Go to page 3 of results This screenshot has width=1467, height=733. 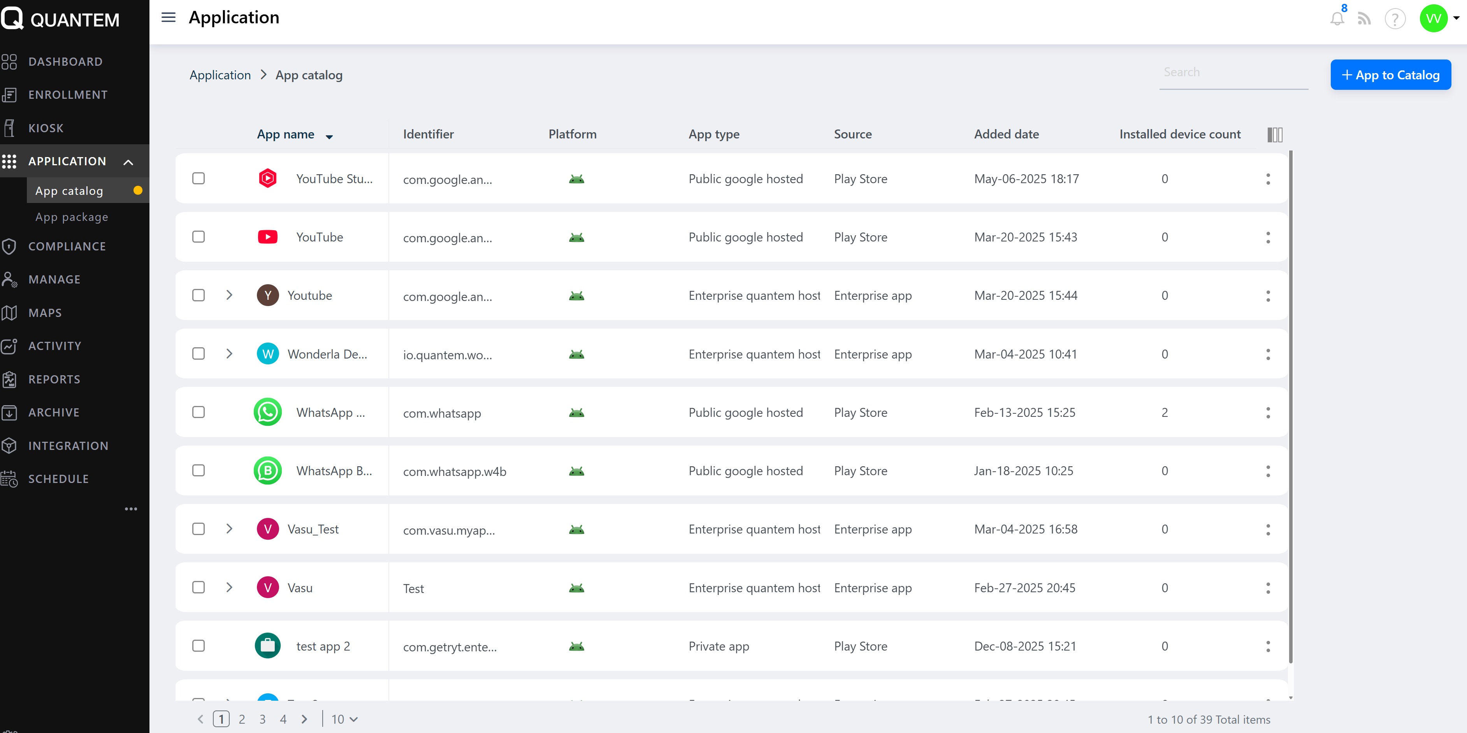pos(262,719)
